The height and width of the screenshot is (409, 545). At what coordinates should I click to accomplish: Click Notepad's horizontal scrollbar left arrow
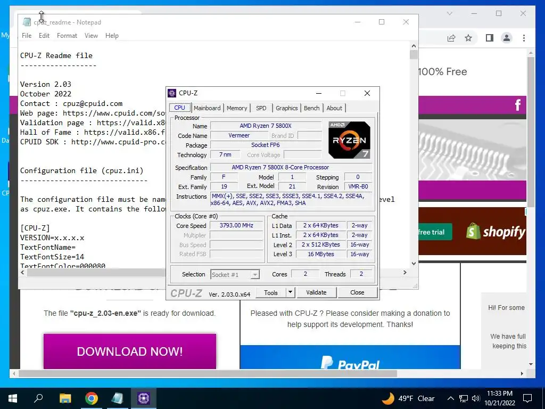click(x=23, y=272)
